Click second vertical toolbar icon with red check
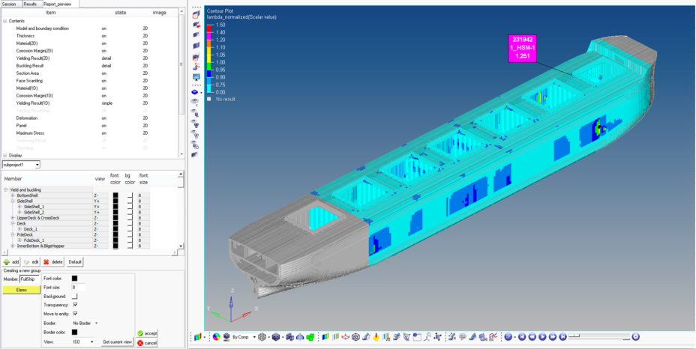Screen dimensions: 696x349 coord(196,25)
